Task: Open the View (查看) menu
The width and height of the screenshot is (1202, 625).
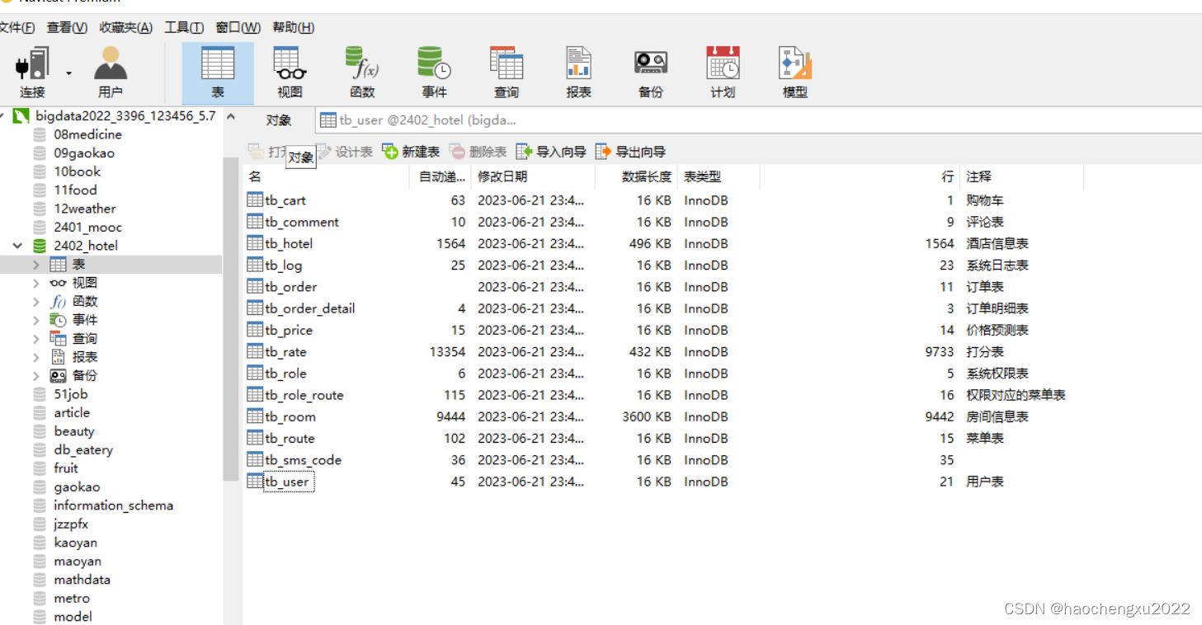Action: [67, 27]
